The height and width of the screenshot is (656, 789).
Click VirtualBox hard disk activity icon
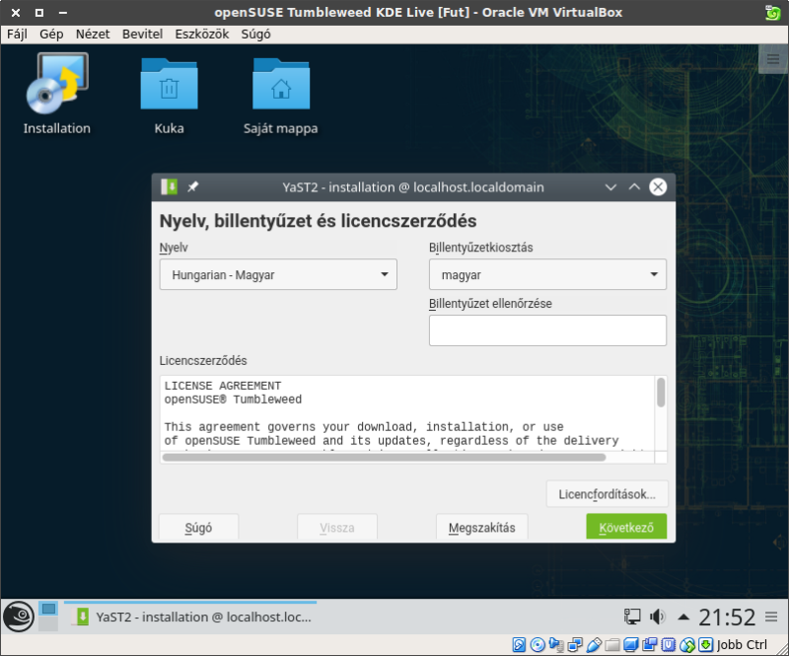(x=519, y=645)
